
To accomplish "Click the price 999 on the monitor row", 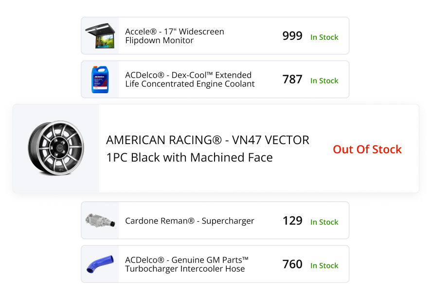I will pyautogui.click(x=292, y=35).
